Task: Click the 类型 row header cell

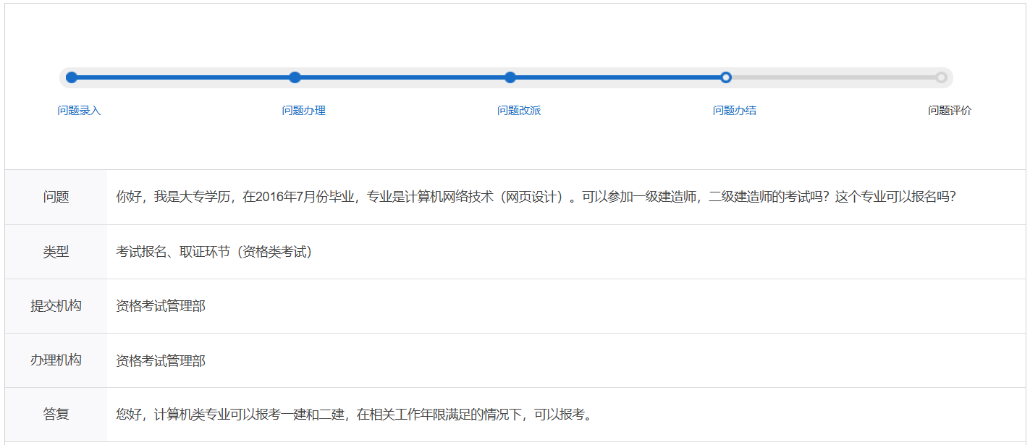Action: pyautogui.click(x=56, y=252)
